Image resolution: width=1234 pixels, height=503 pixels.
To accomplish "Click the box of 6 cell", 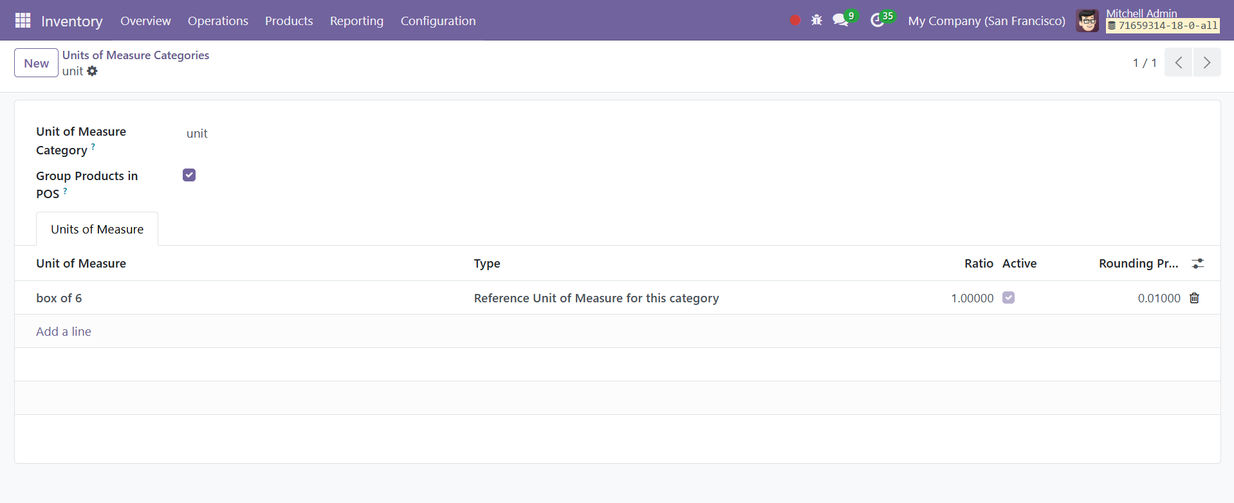I will point(59,298).
